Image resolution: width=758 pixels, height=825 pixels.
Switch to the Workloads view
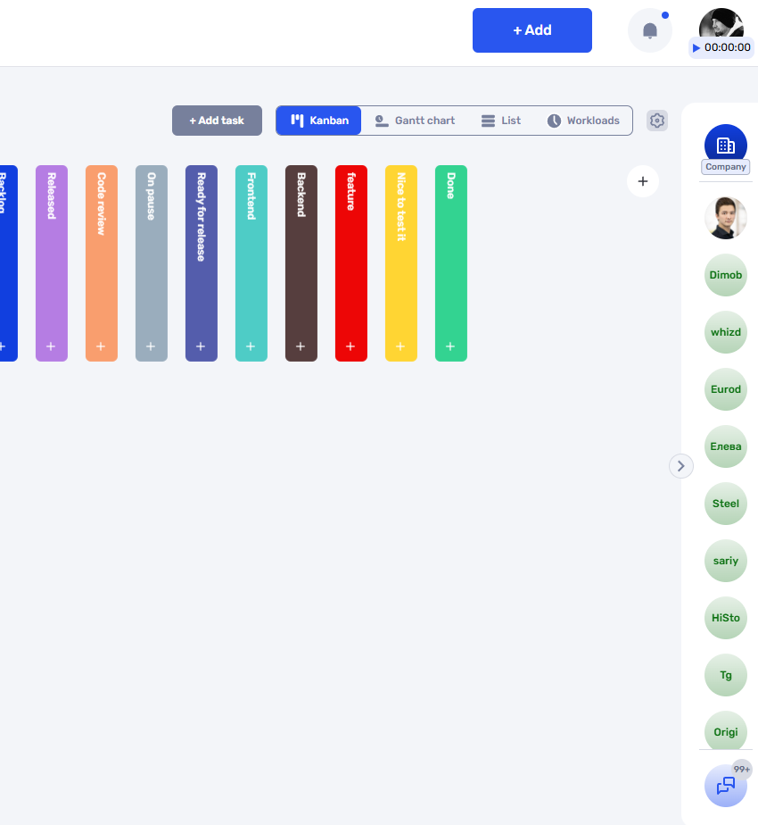click(583, 121)
